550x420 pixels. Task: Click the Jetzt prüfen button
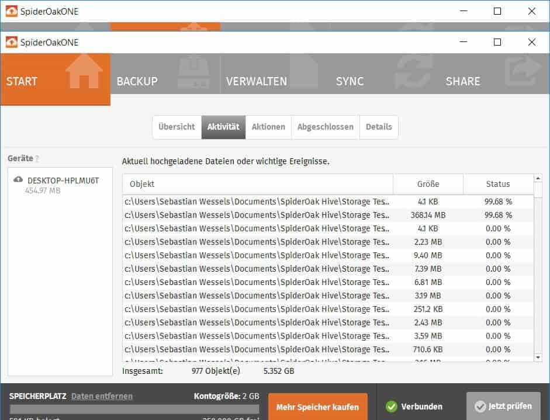click(x=503, y=406)
